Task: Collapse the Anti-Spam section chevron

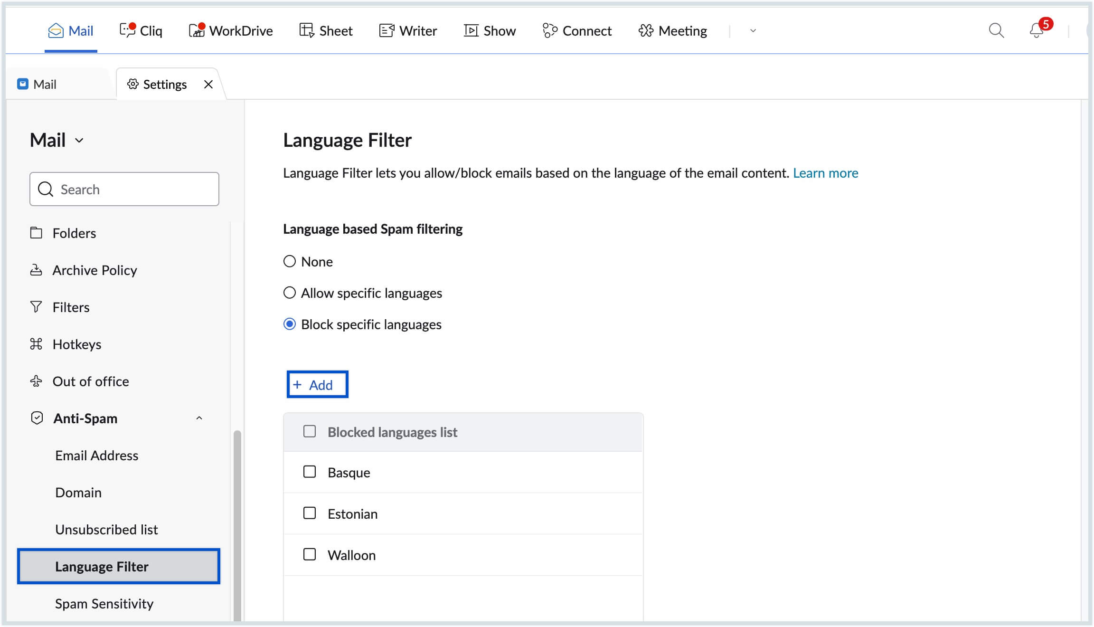Action: (x=199, y=418)
